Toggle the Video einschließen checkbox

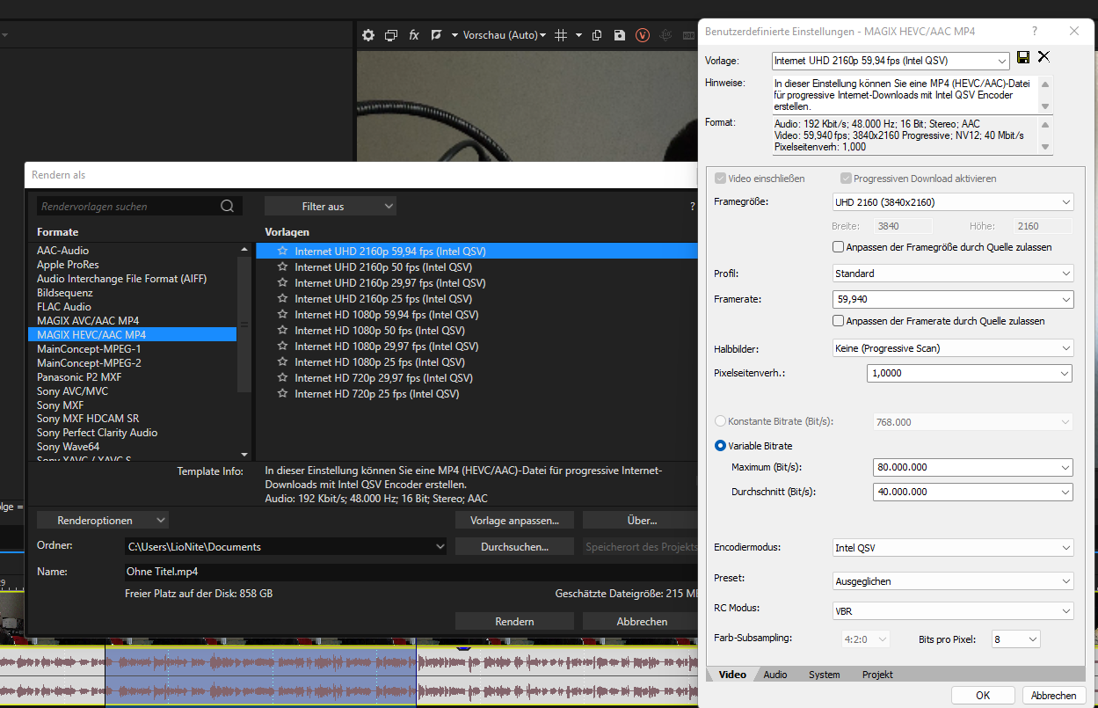[721, 179]
